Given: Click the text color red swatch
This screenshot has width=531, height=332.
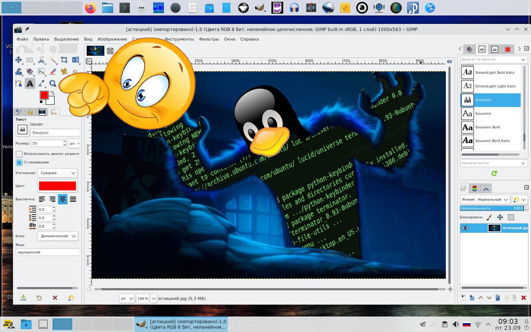Looking at the screenshot, I should pyautogui.click(x=58, y=186).
